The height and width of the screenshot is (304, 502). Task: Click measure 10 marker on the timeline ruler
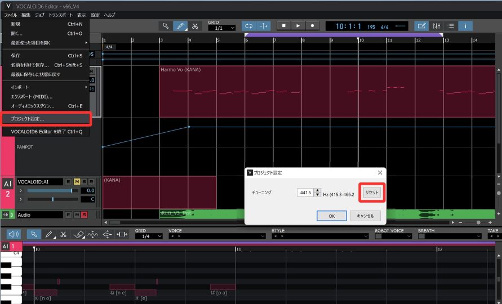click(x=361, y=41)
